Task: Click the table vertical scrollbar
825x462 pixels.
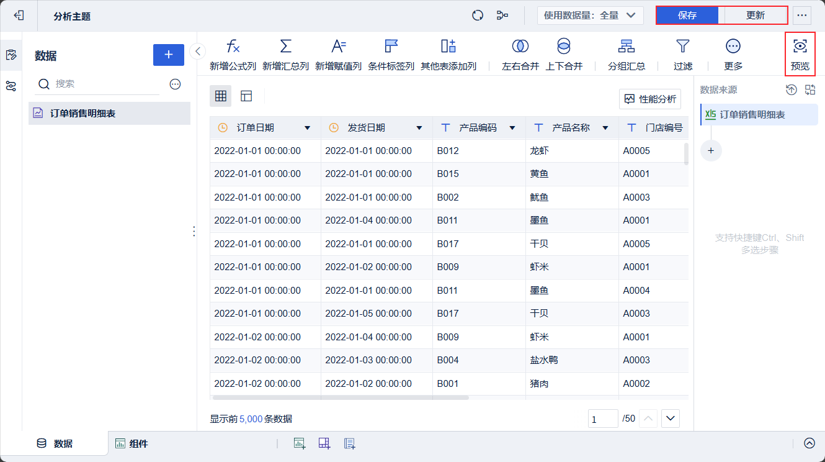Action: (686, 154)
